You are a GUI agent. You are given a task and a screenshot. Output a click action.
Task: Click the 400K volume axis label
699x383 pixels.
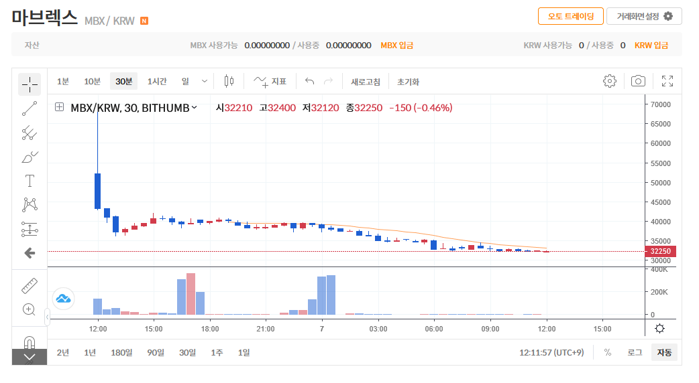click(x=659, y=270)
